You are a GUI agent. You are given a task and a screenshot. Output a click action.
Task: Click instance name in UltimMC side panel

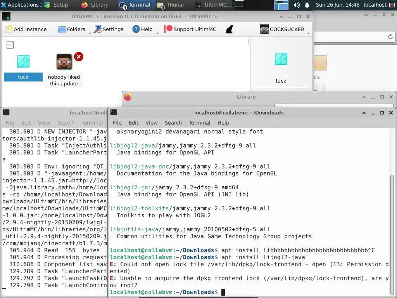tap(281, 81)
